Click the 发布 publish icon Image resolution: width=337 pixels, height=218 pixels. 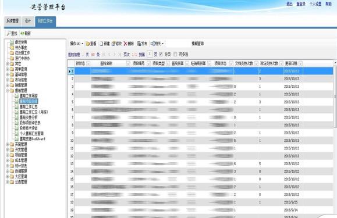coord(139,44)
